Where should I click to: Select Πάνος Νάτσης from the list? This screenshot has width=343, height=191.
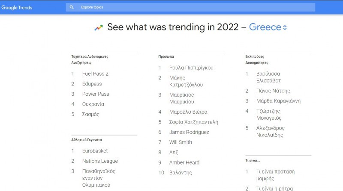tap(273, 91)
